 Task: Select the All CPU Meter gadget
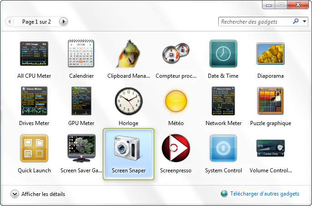34,54
